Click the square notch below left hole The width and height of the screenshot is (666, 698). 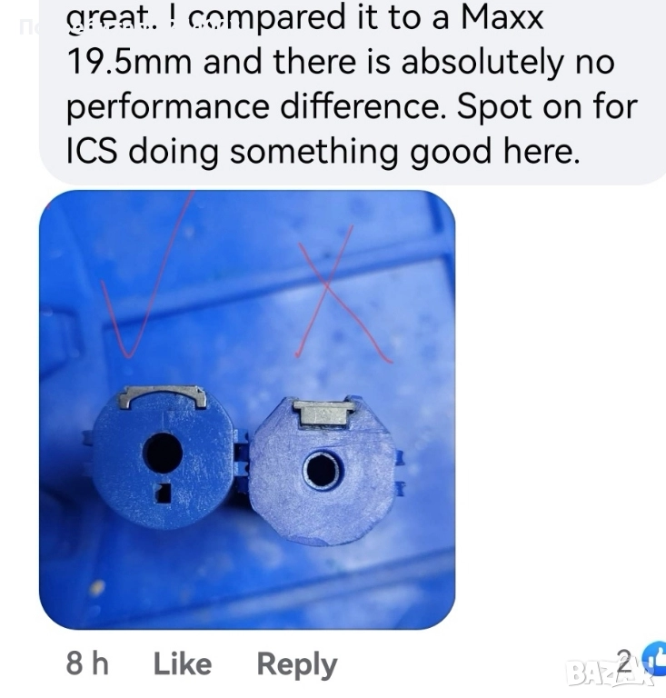click(x=163, y=493)
